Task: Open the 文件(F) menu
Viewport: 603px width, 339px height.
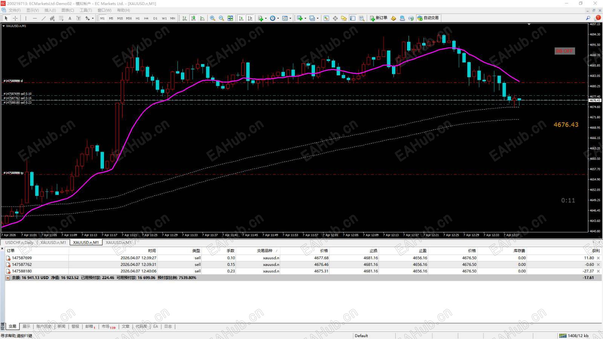Action: point(15,10)
